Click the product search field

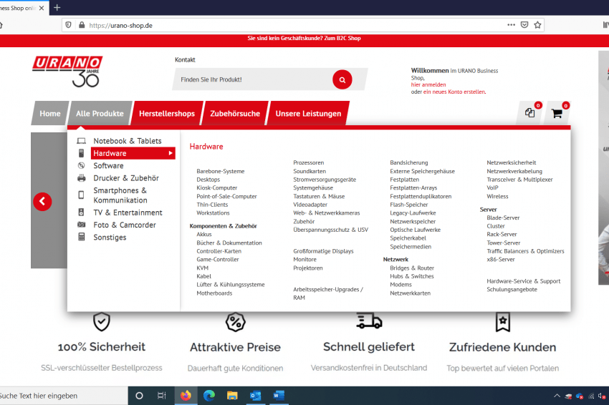pyautogui.click(x=252, y=79)
